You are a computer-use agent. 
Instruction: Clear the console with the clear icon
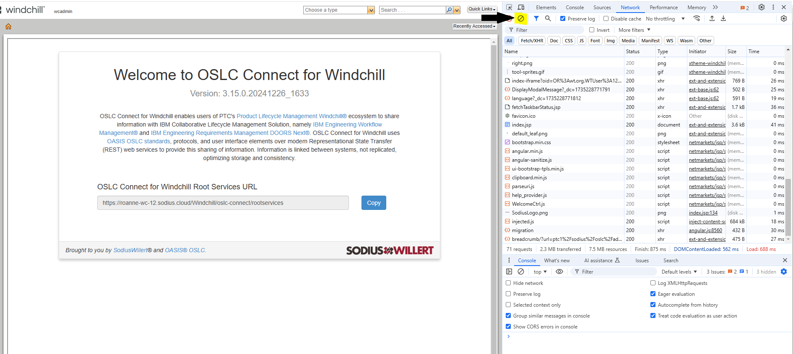click(x=521, y=271)
